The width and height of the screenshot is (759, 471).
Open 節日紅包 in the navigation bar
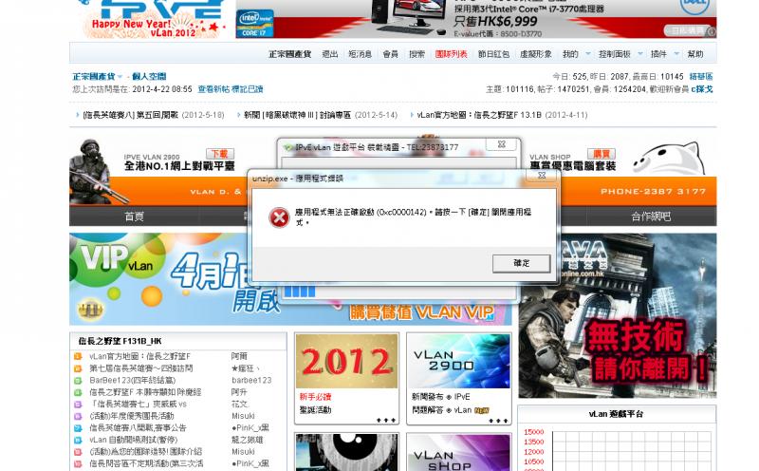coord(493,54)
